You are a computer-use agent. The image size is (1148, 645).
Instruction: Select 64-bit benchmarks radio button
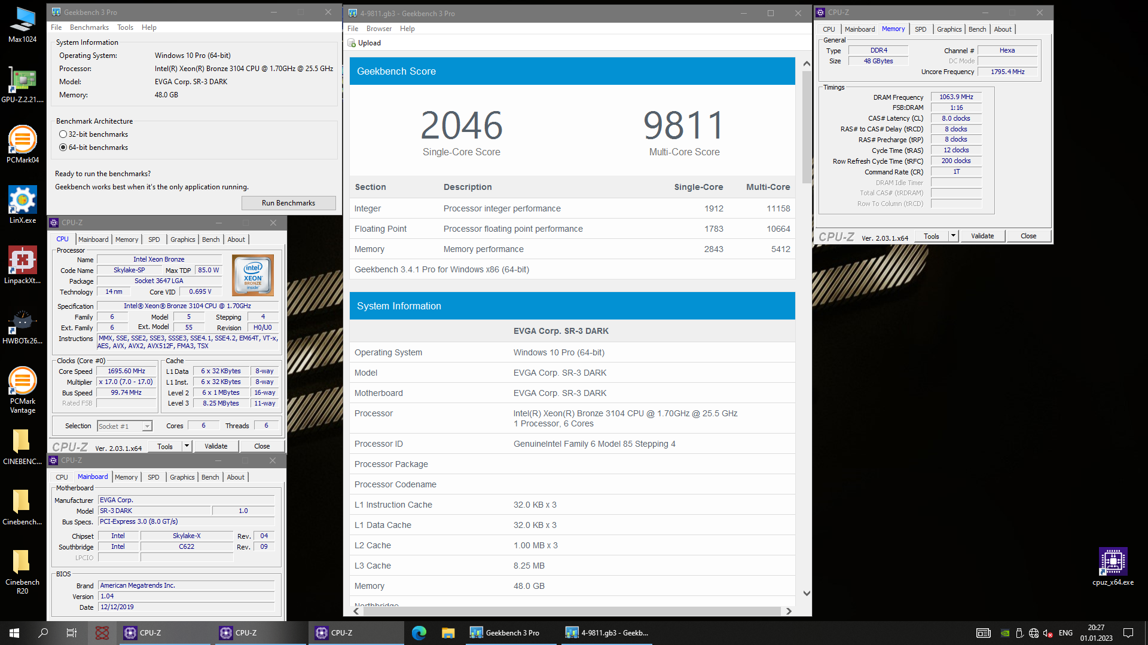[63, 148]
